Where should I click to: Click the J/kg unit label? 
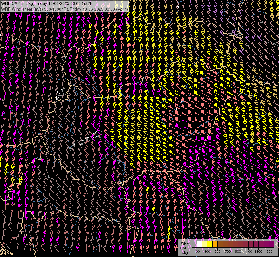coord(184,253)
